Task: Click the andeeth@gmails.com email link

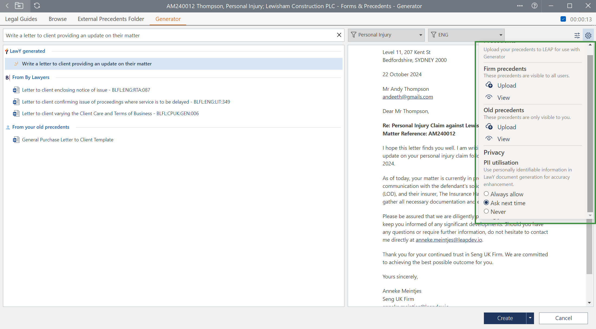Action: tap(408, 97)
